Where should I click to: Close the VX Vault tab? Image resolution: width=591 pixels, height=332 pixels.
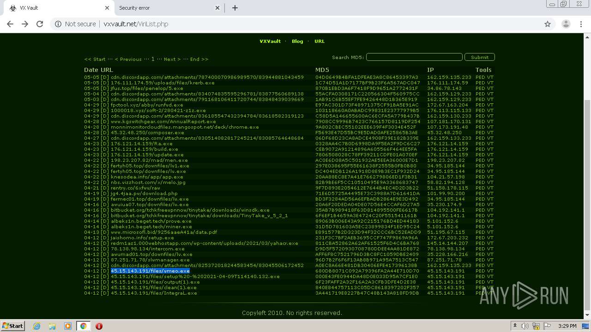pos(107,8)
